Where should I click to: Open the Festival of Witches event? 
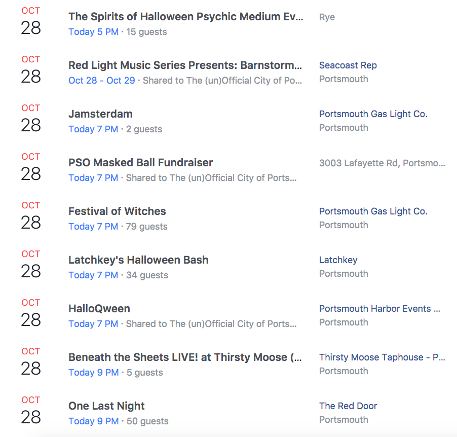click(117, 211)
